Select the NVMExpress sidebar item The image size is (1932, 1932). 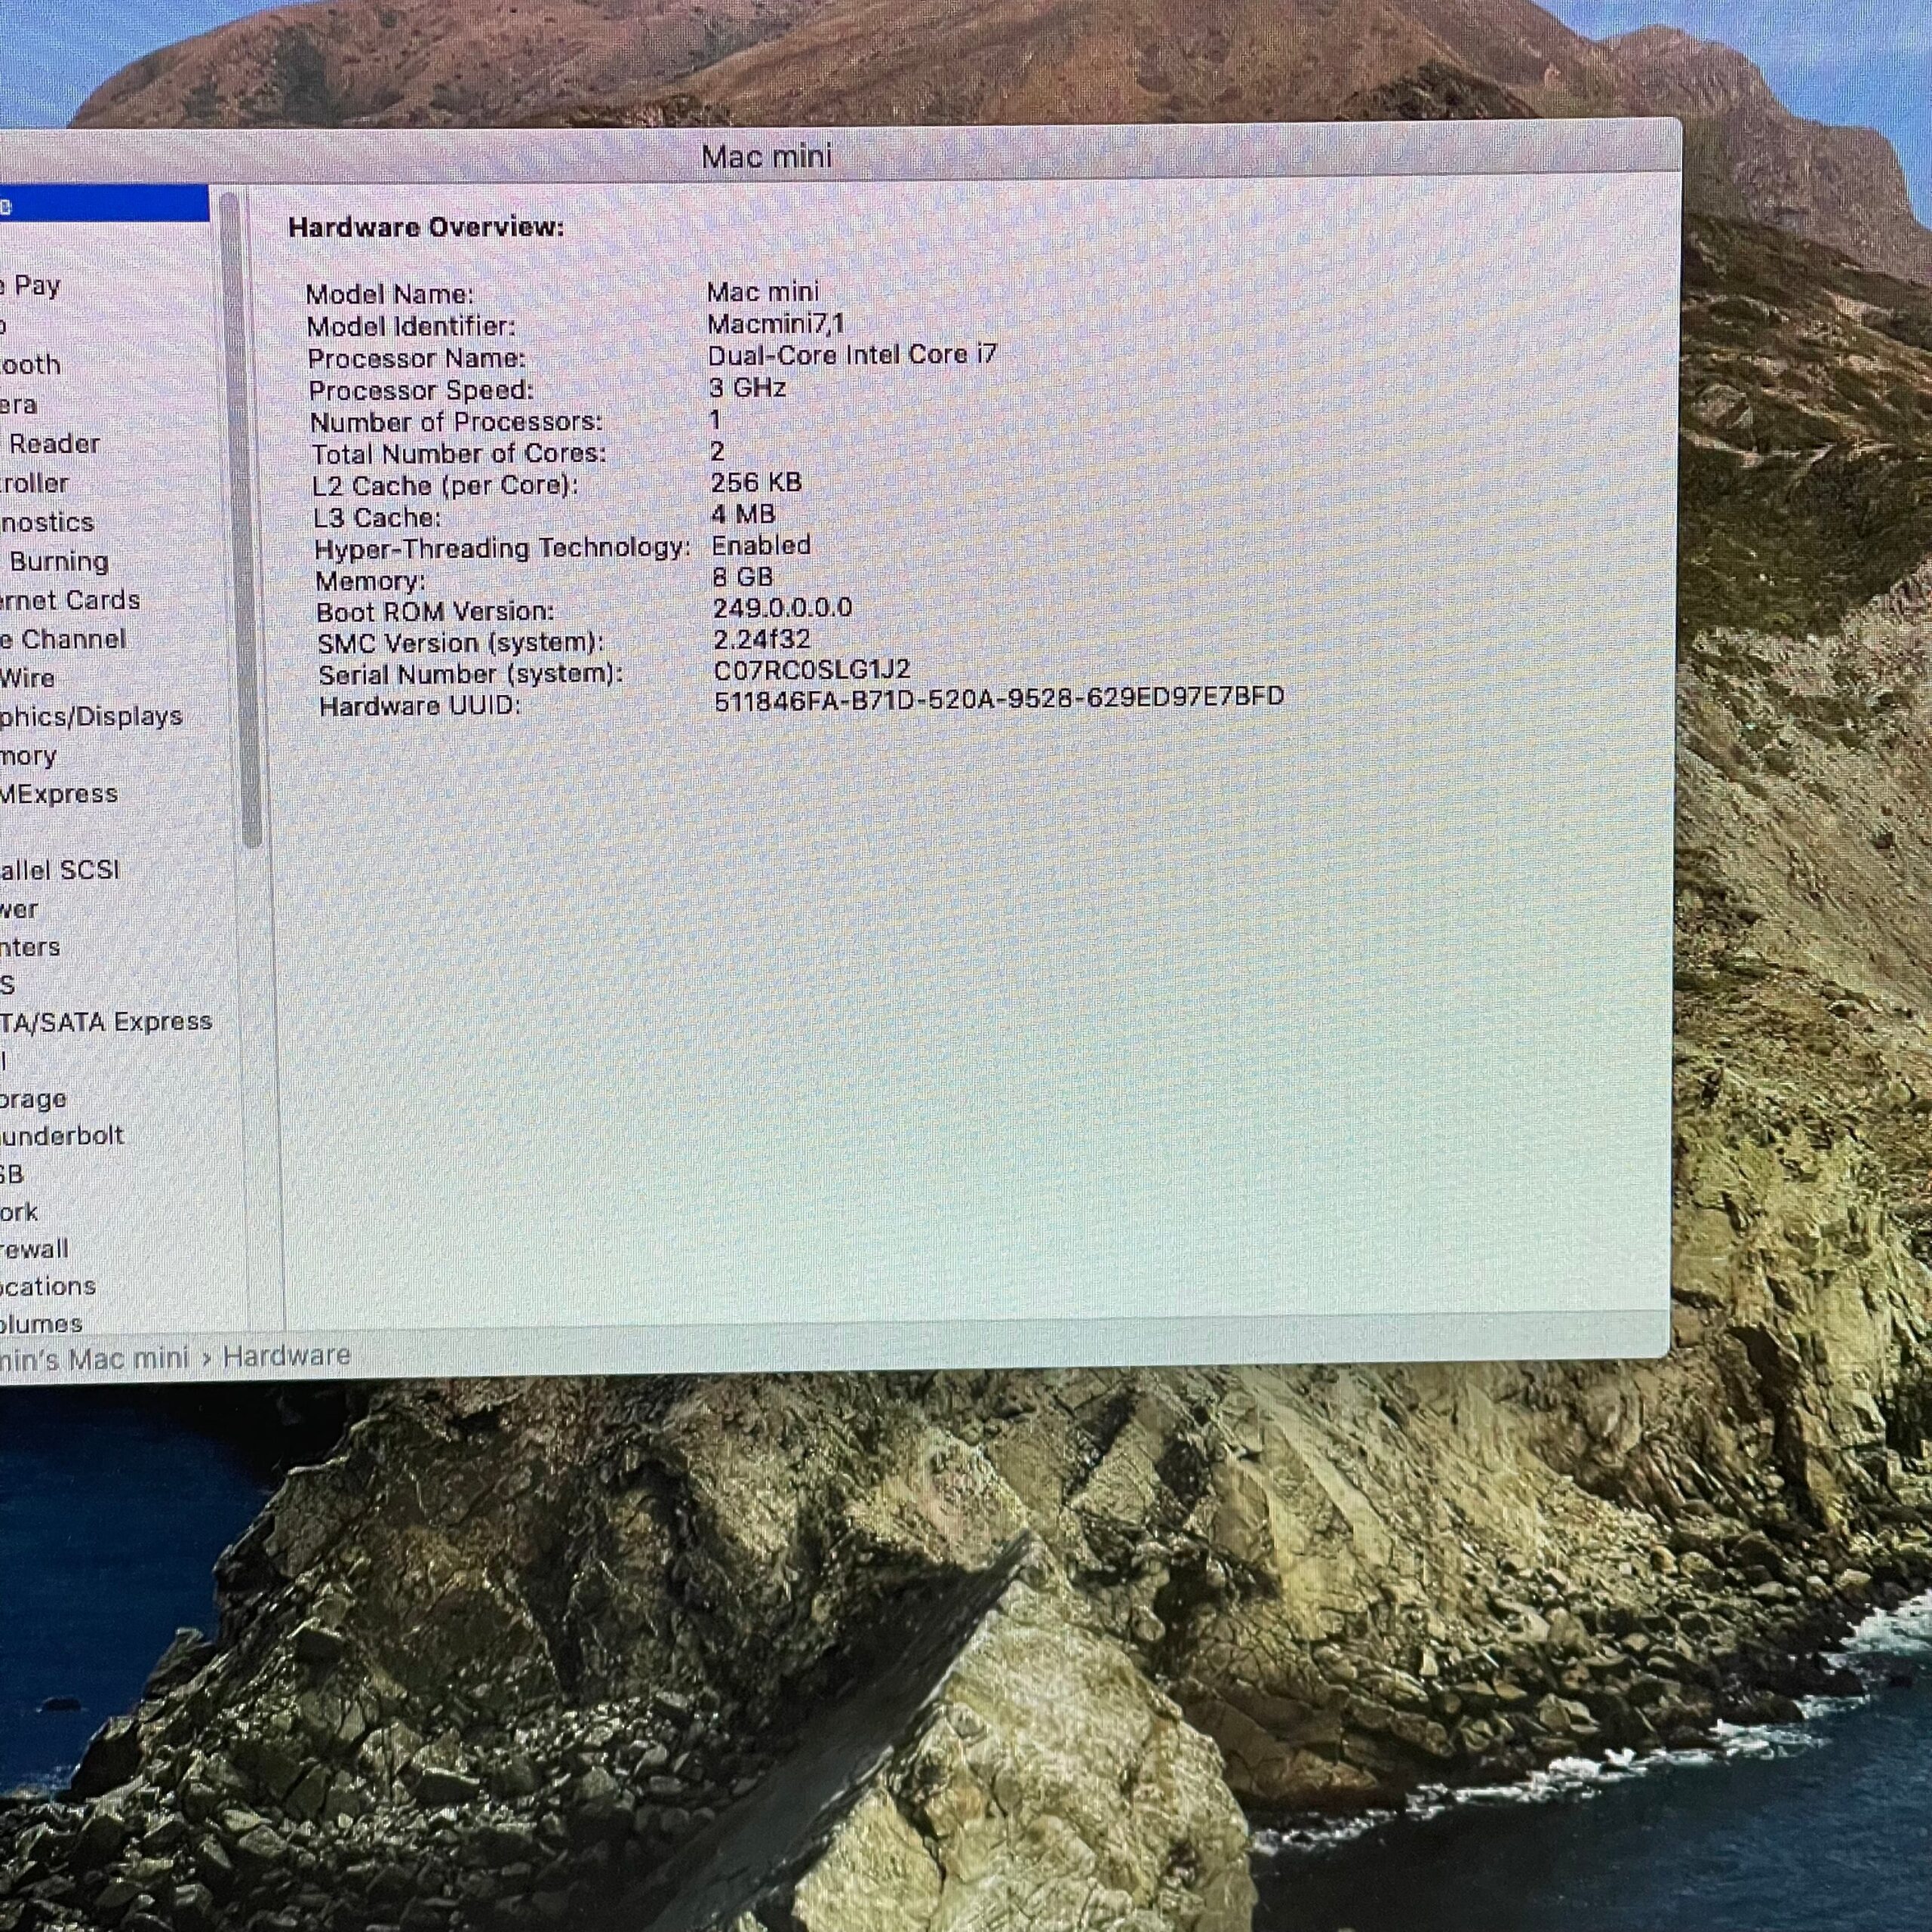tap(59, 794)
